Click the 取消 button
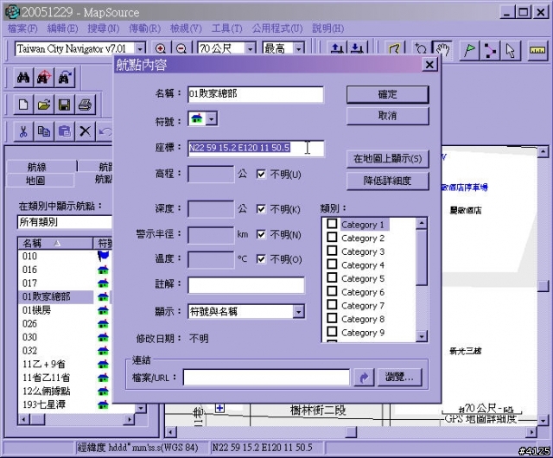This screenshot has width=553, height=458. pos(387,116)
